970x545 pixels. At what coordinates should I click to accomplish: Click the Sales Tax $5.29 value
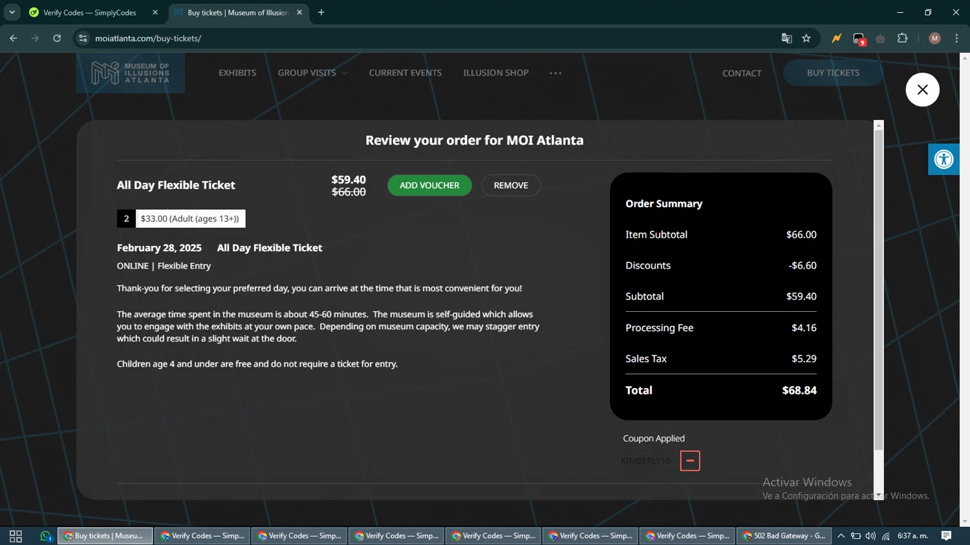click(x=804, y=359)
